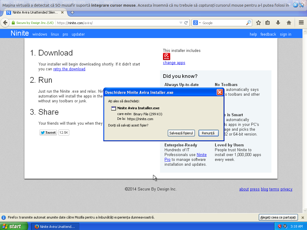Click Renunță to cancel the download
Screen dimensions: 307x230
(x=208, y=133)
